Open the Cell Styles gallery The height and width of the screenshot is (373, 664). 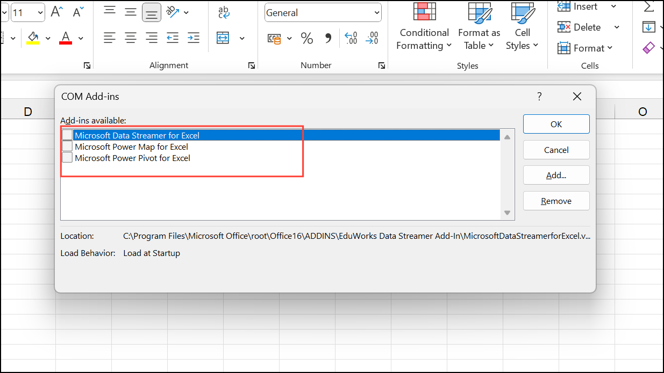[x=522, y=27]
